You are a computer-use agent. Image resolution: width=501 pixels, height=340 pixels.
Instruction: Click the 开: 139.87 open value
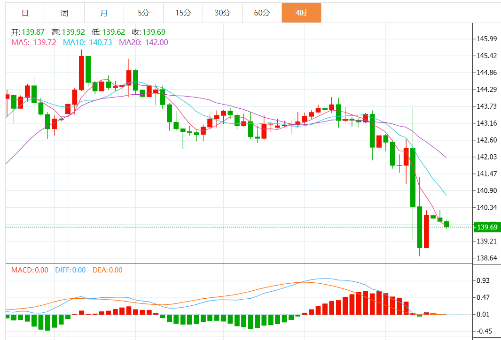click(28, 32)
